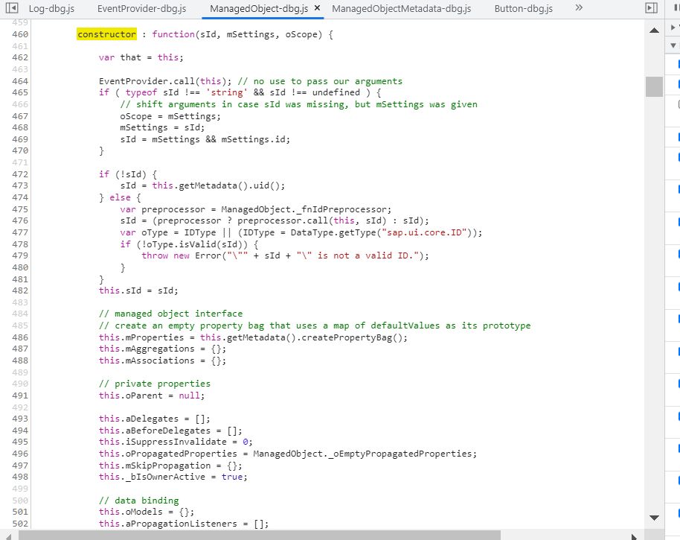The width and height of the screenshot is (680, 540).
Task: Click this.mAssociations on line 488
Action: [x=147, y=360]
